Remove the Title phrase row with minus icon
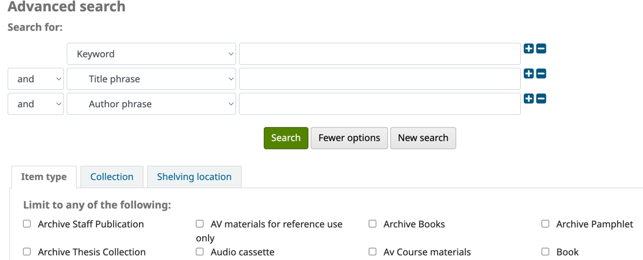The width and height of the screenshot is (643, 260). [541, 74]
